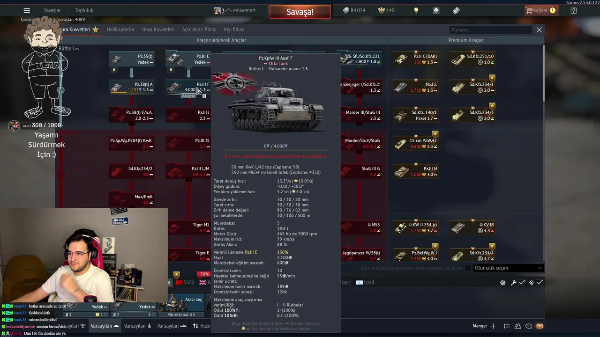Open the Varsayılan tank preset dropdown
The height and width of the screenshot is (337, 600).
coord(105,326)
